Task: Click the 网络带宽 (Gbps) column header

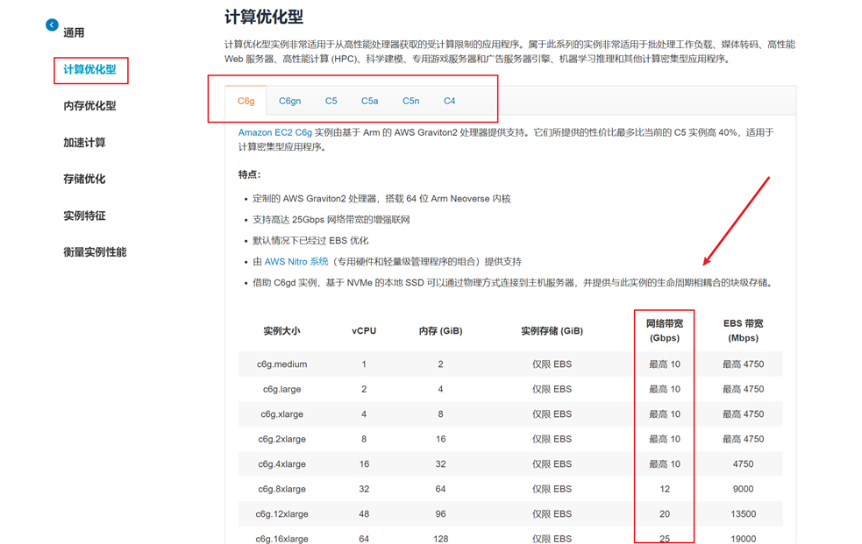Action: 665,330
